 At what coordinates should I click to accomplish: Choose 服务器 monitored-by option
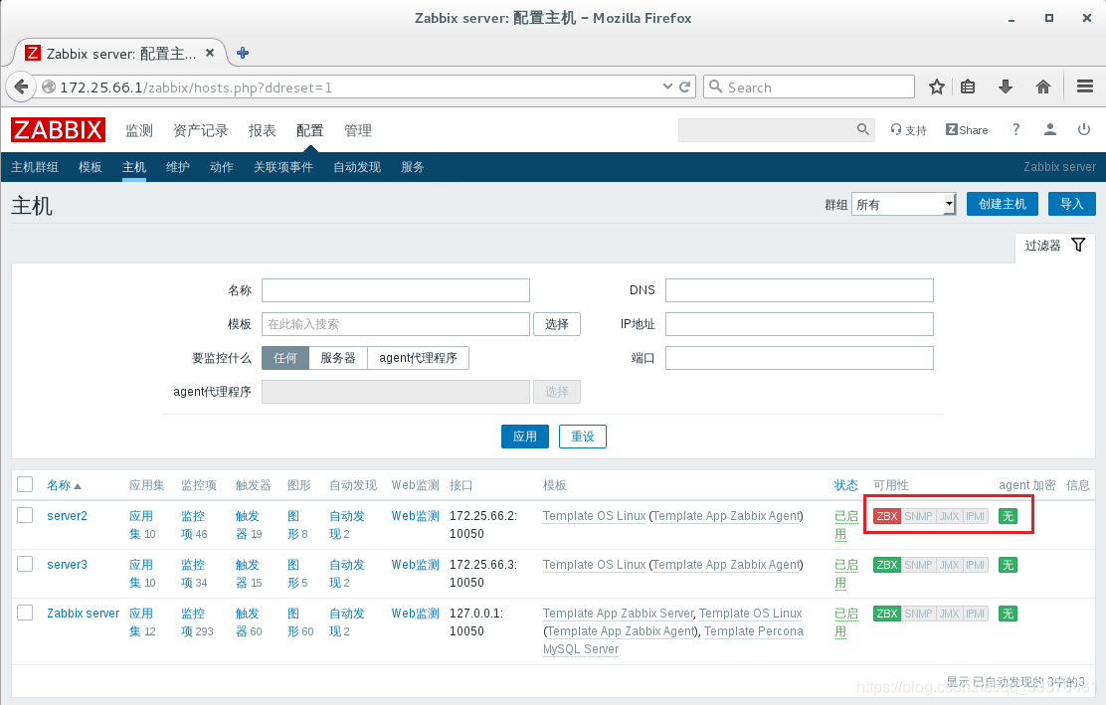338,358
